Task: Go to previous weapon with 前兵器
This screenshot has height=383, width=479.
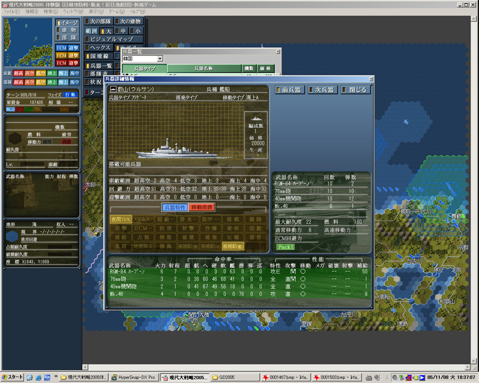Action: (x=290, y=90)
